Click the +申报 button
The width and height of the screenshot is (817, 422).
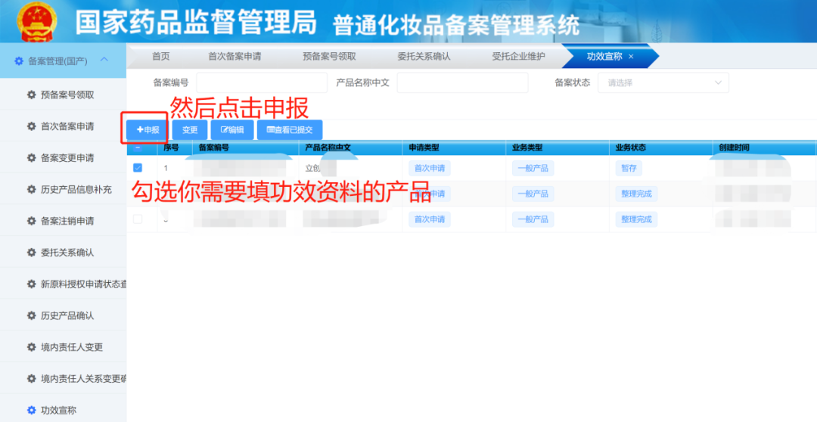[x=148, y=130]
